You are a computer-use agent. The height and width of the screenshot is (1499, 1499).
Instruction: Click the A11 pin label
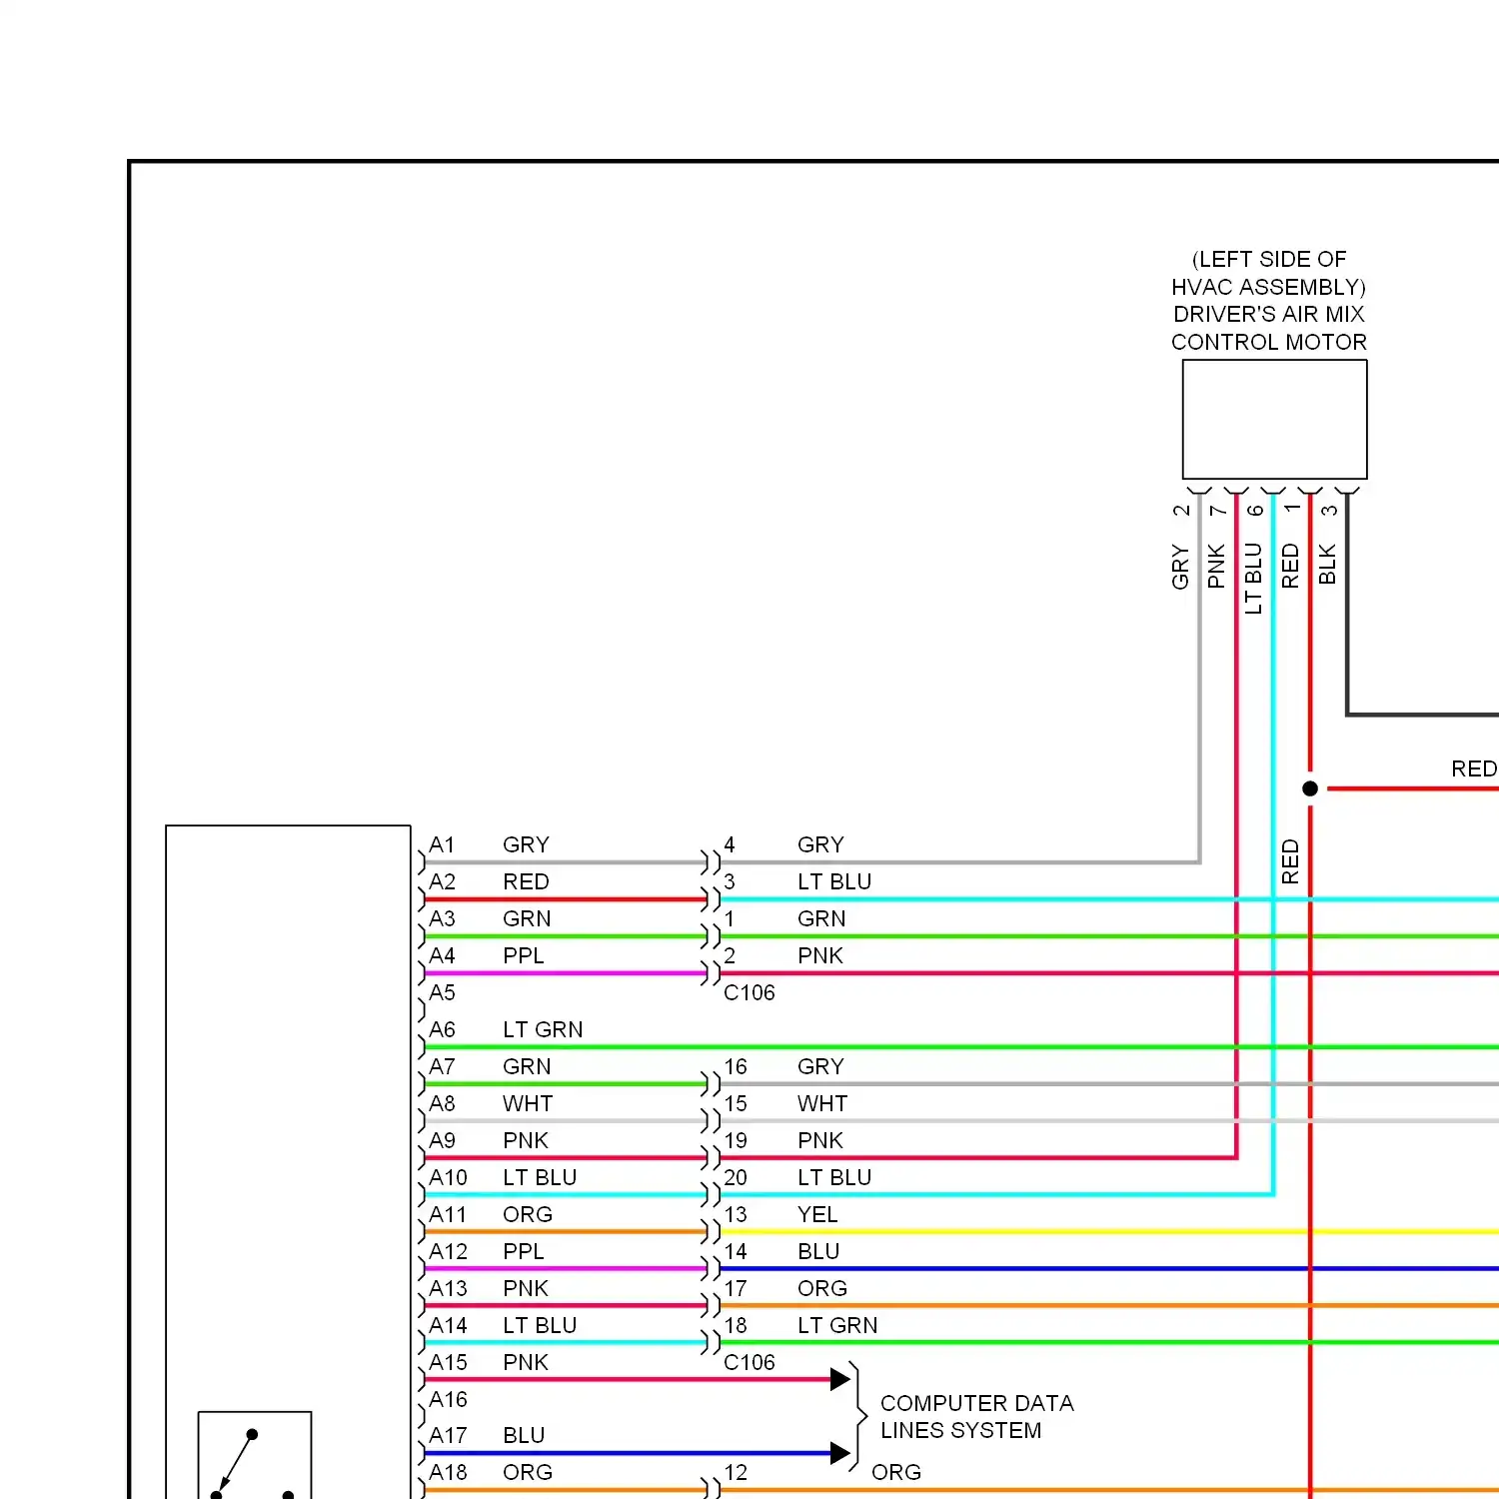(448, 1215)
